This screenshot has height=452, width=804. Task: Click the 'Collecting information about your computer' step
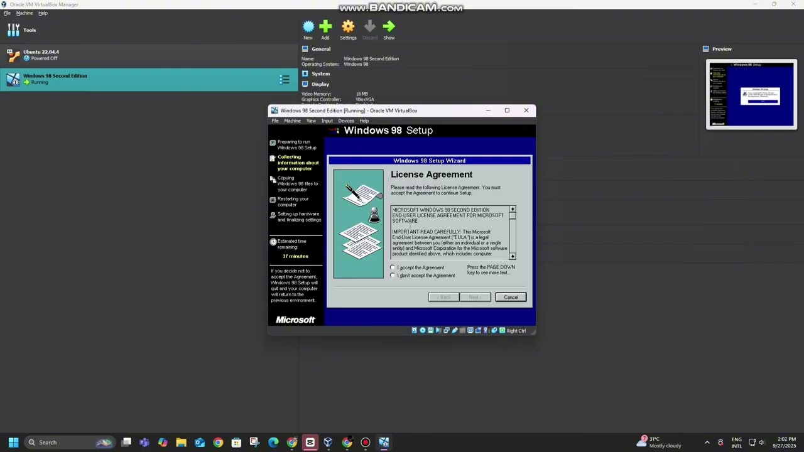pos(298,163)
